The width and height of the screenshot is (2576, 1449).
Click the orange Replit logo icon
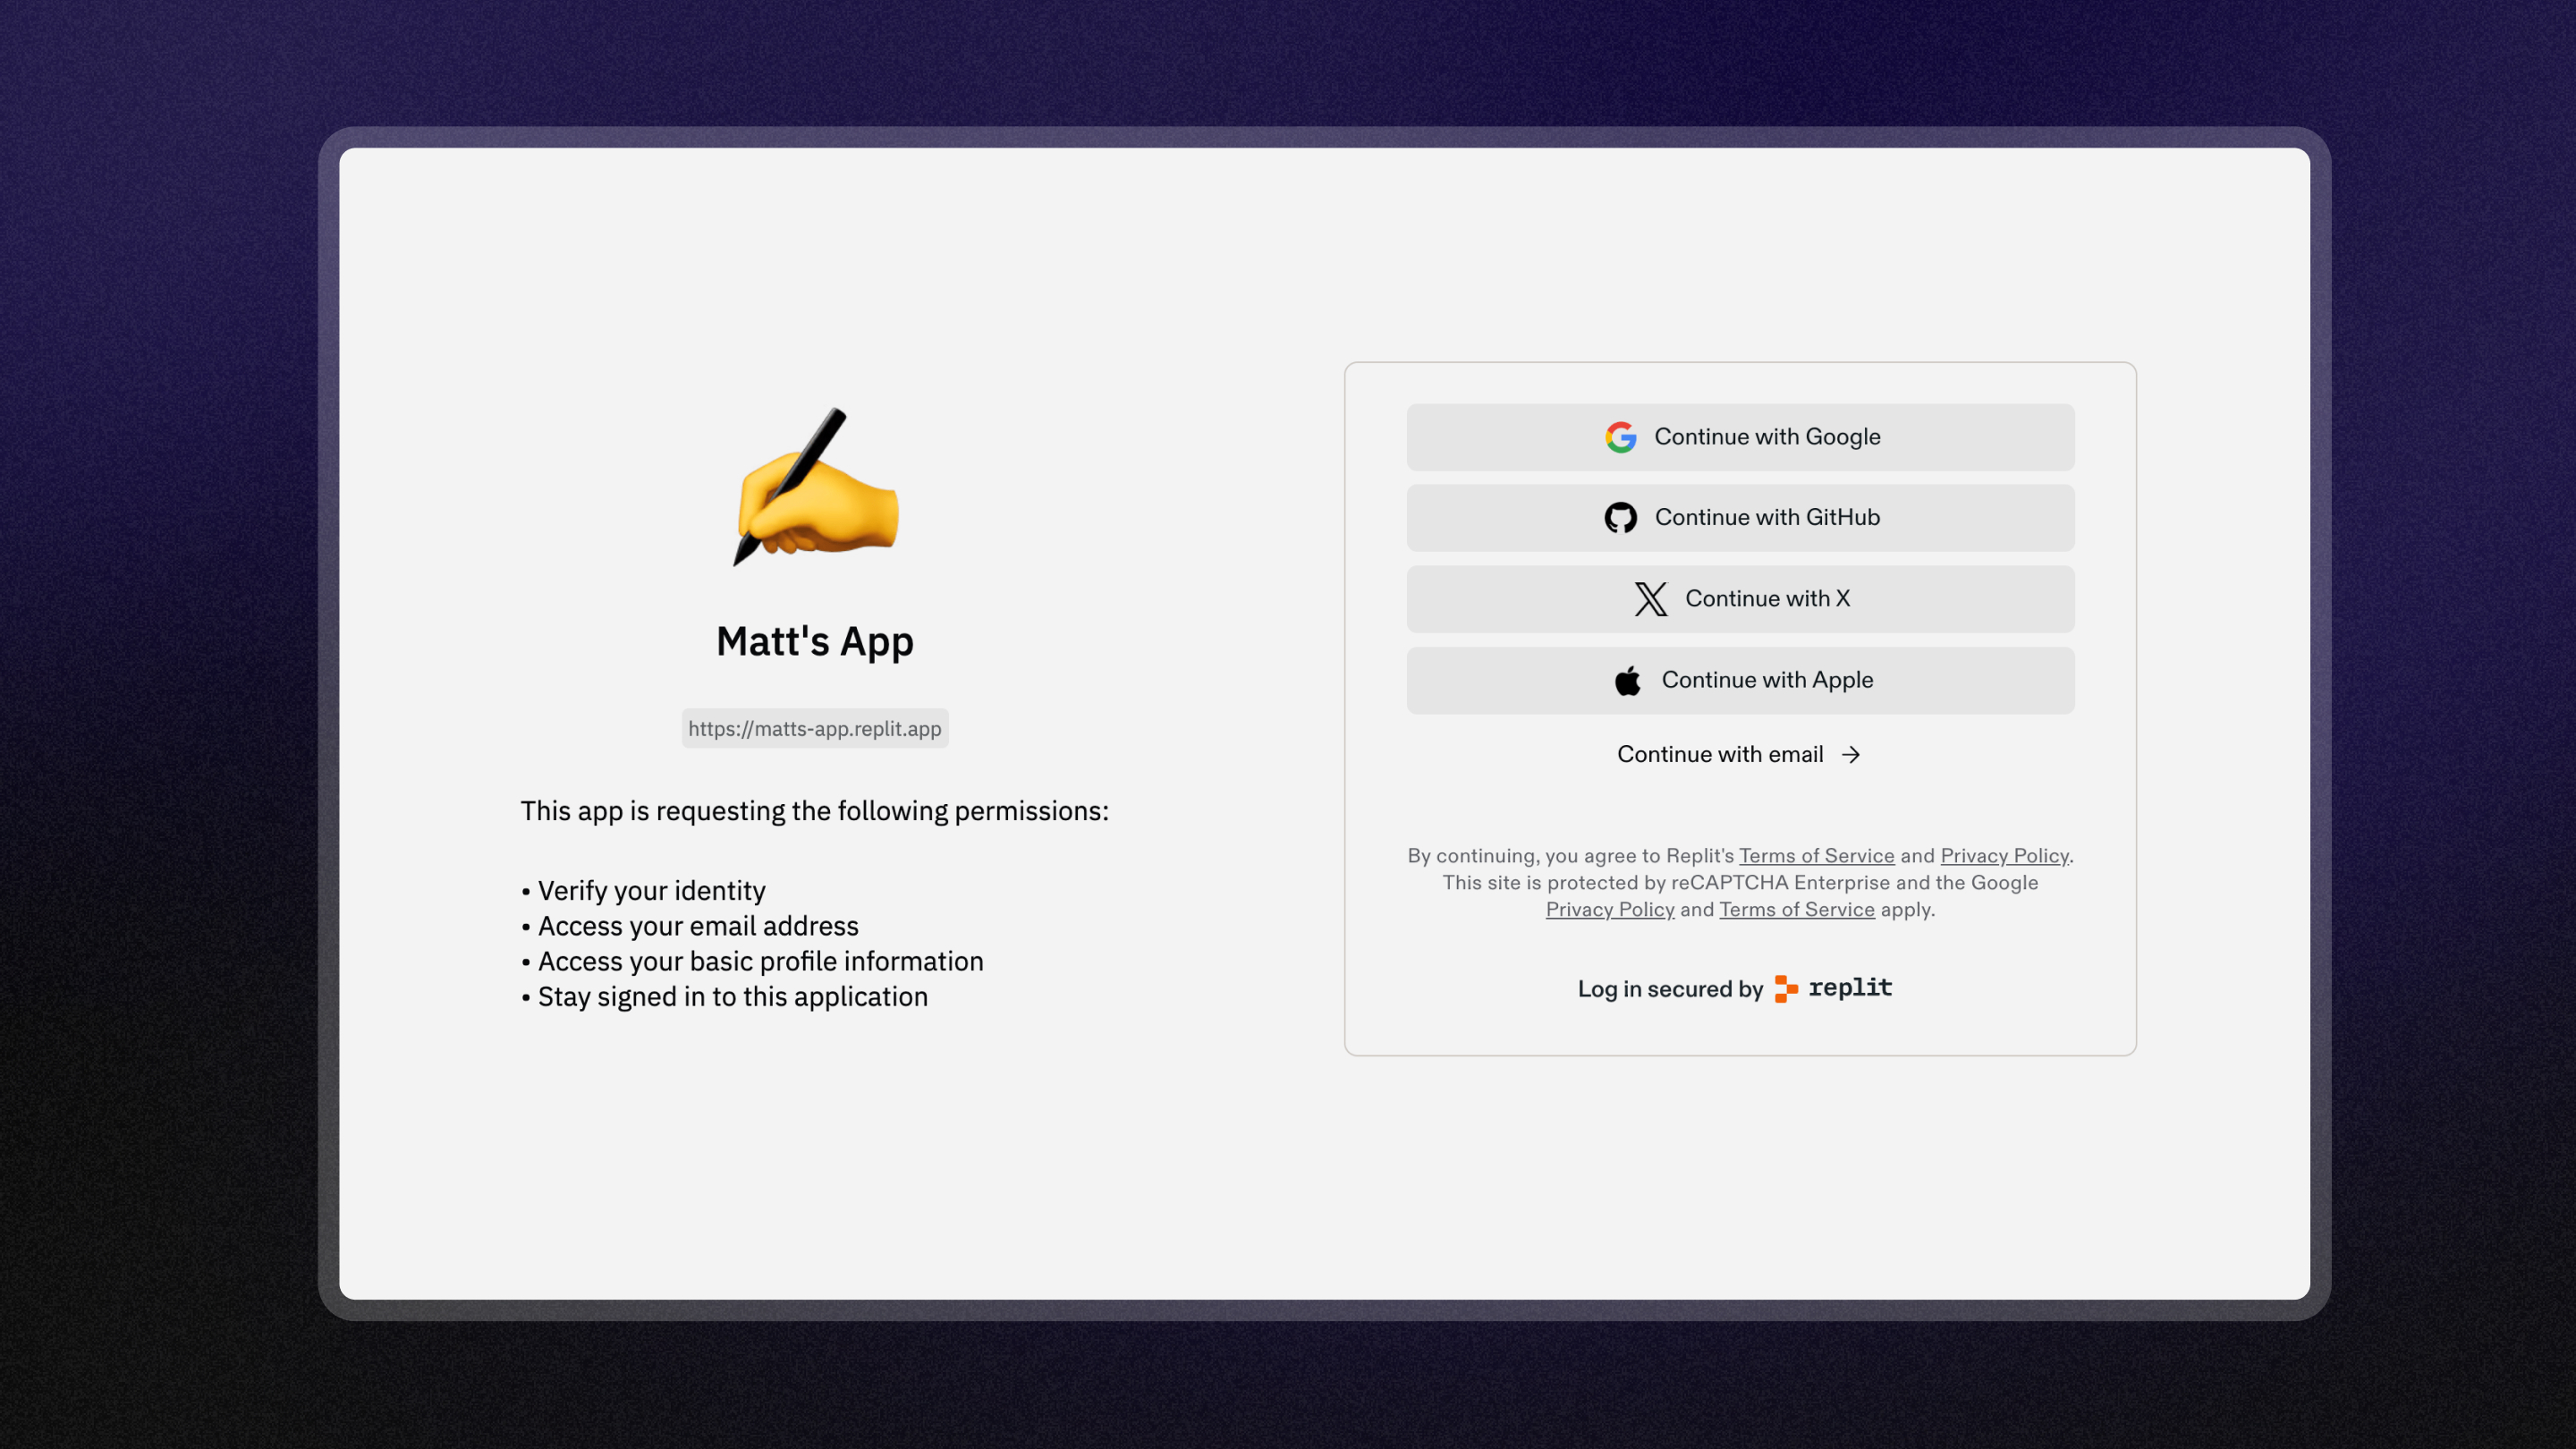pyautogui.click(x=1785, y=989)
